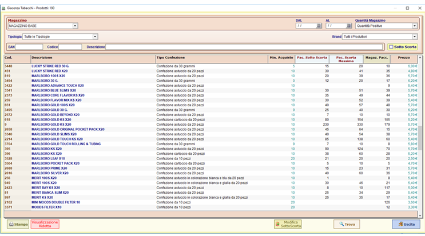Expand the Tipologia dropdown

point(95,37)
